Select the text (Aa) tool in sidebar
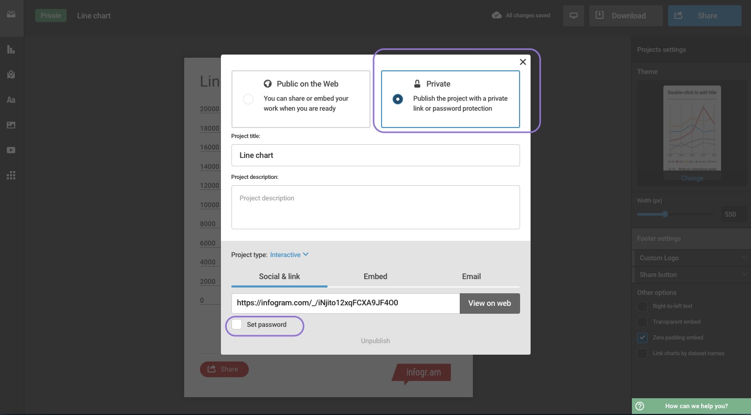The image size is (751, 415). [x=11, y=100]
